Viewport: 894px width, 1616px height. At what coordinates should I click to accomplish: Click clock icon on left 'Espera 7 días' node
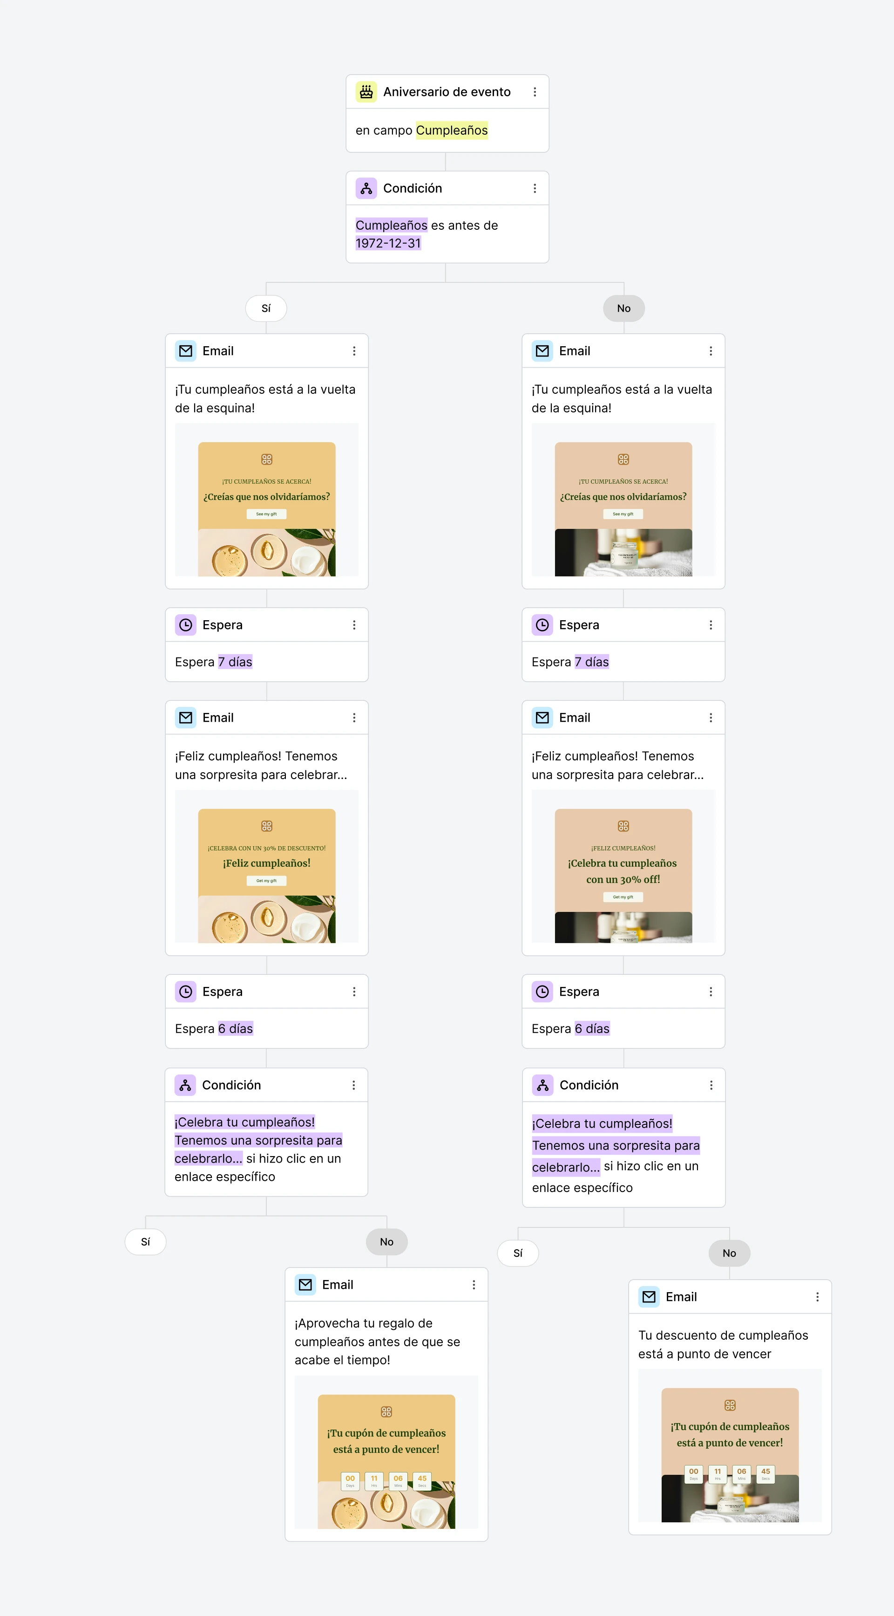(186, 625)
